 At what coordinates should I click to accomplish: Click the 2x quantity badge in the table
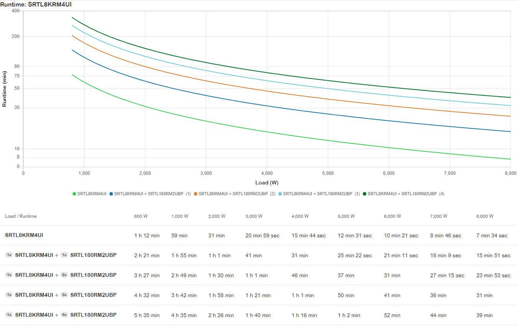(64, 275)
